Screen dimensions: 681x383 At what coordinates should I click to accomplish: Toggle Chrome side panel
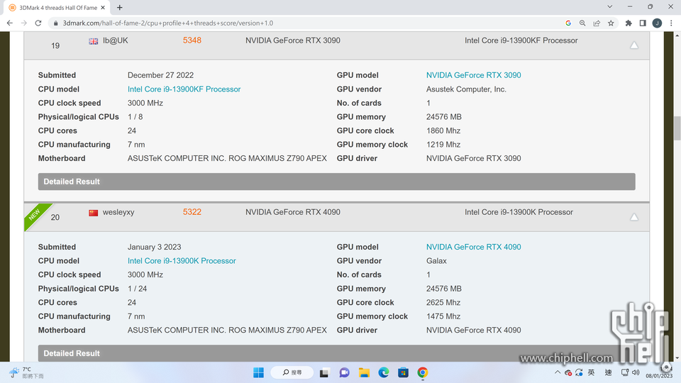pyautogui.click(x=643, y=23)
